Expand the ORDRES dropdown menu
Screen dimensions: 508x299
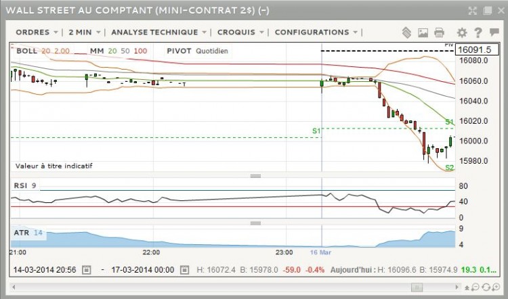[37, 32]
